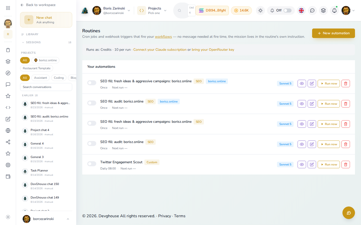
Task: Click Connect your Claude subscription link
Action: pyautogui.click(x=160, y=50)
